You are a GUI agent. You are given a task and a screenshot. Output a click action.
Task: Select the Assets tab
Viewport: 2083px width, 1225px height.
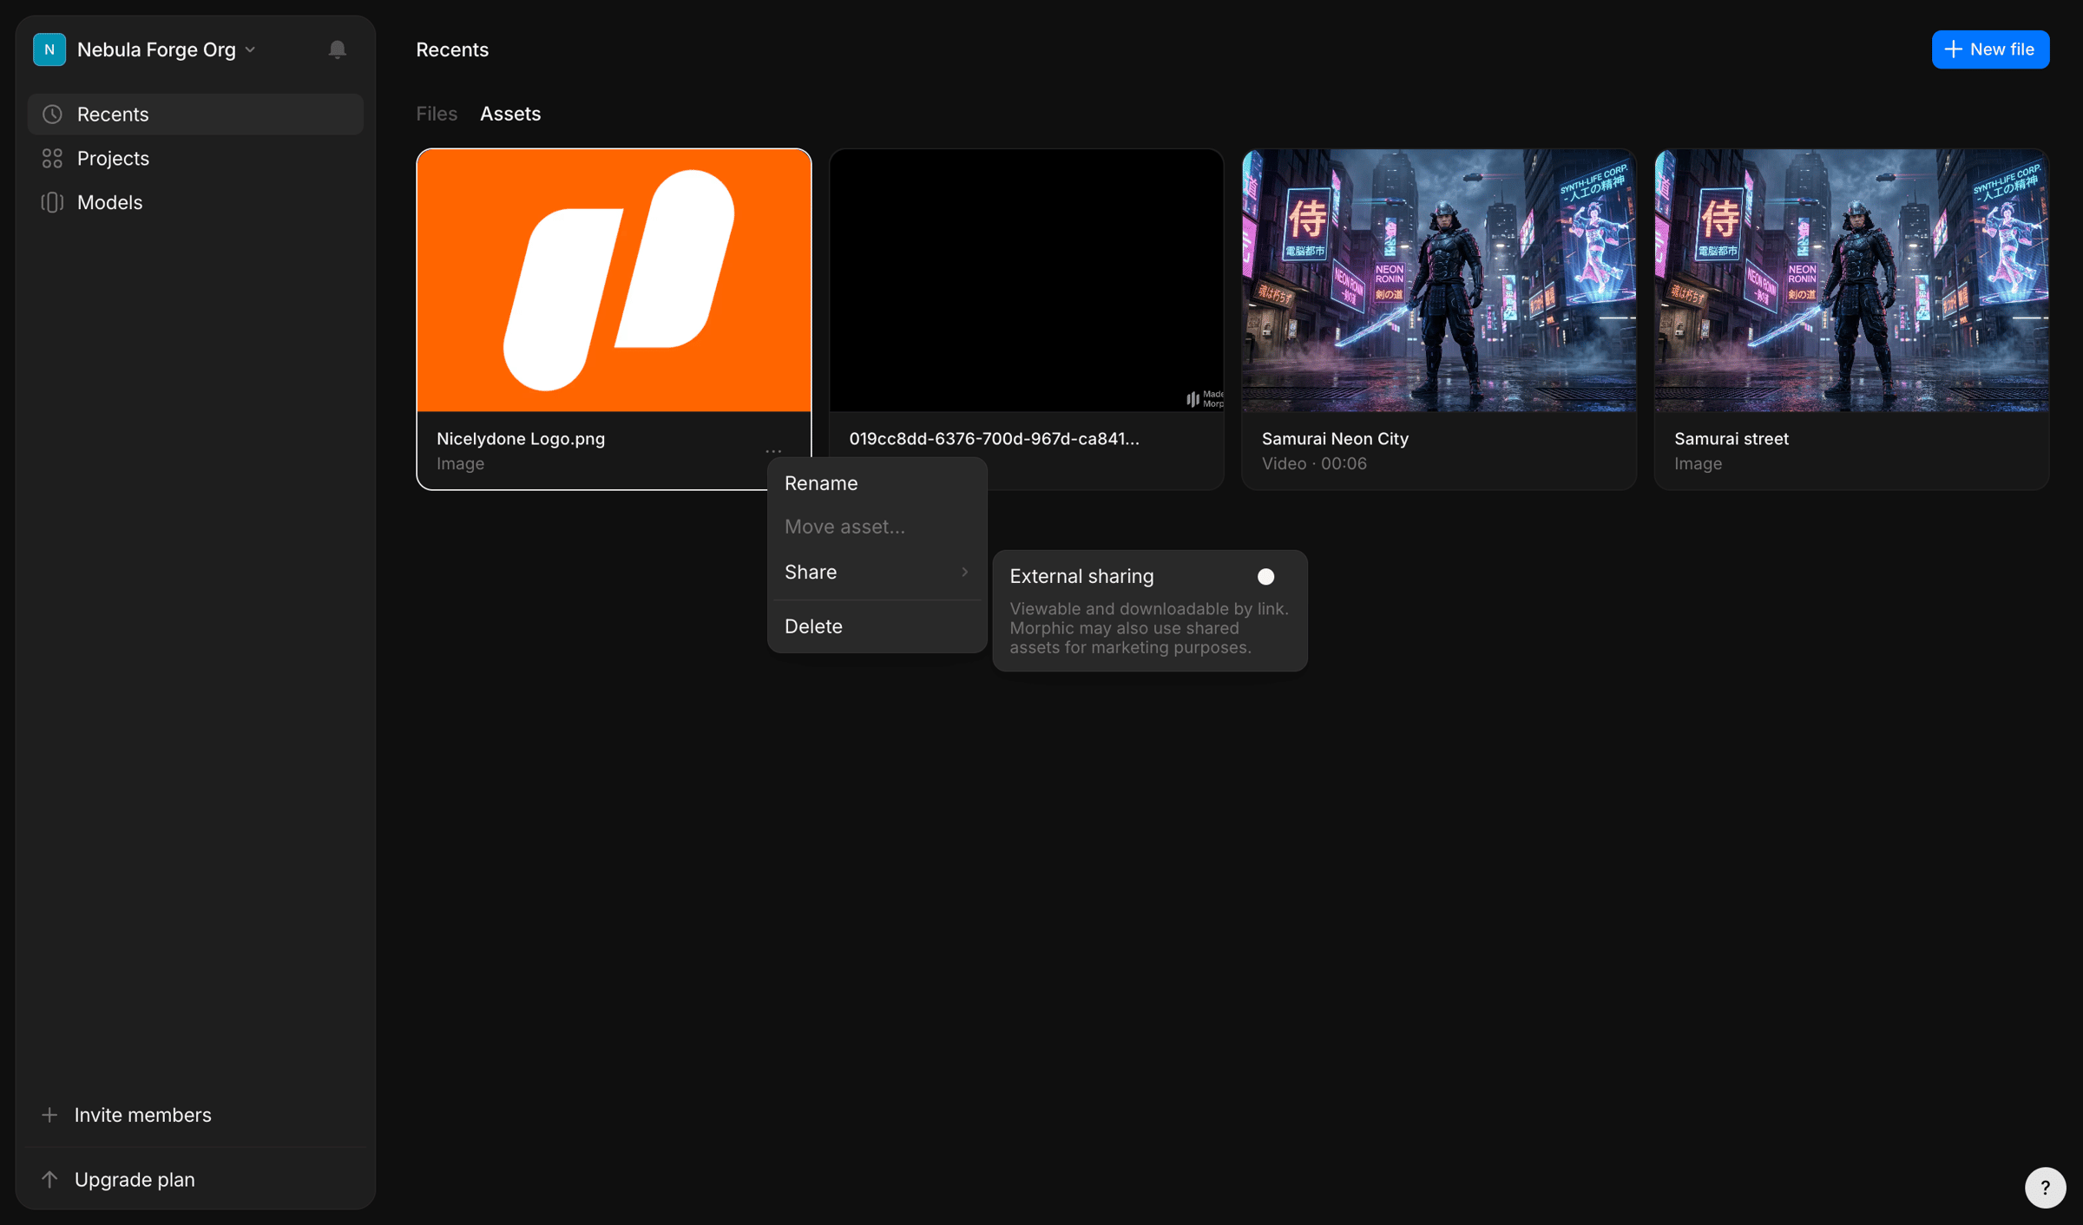pyautogui.click(x=510, y=114)
